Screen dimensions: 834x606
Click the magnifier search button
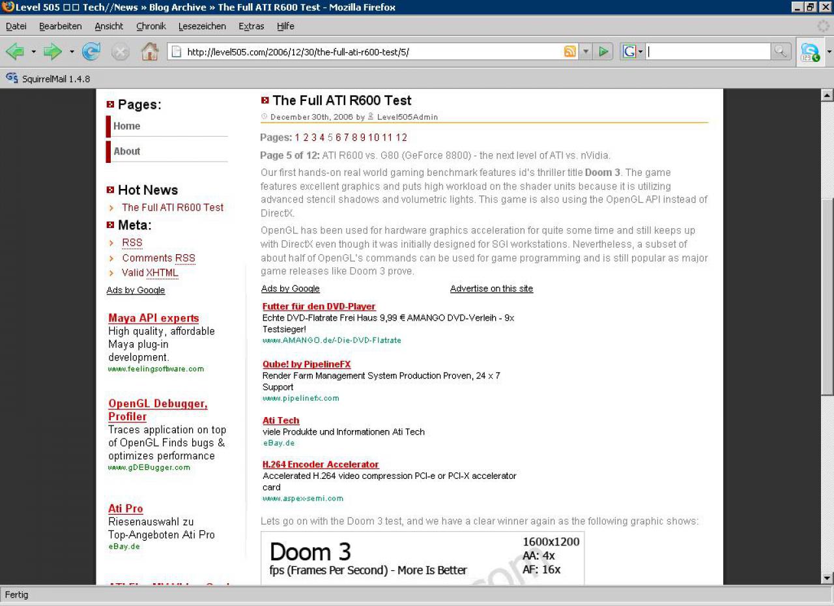(781, 51)
